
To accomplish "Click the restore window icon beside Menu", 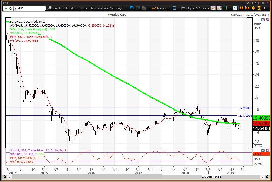I will point(256,3).
